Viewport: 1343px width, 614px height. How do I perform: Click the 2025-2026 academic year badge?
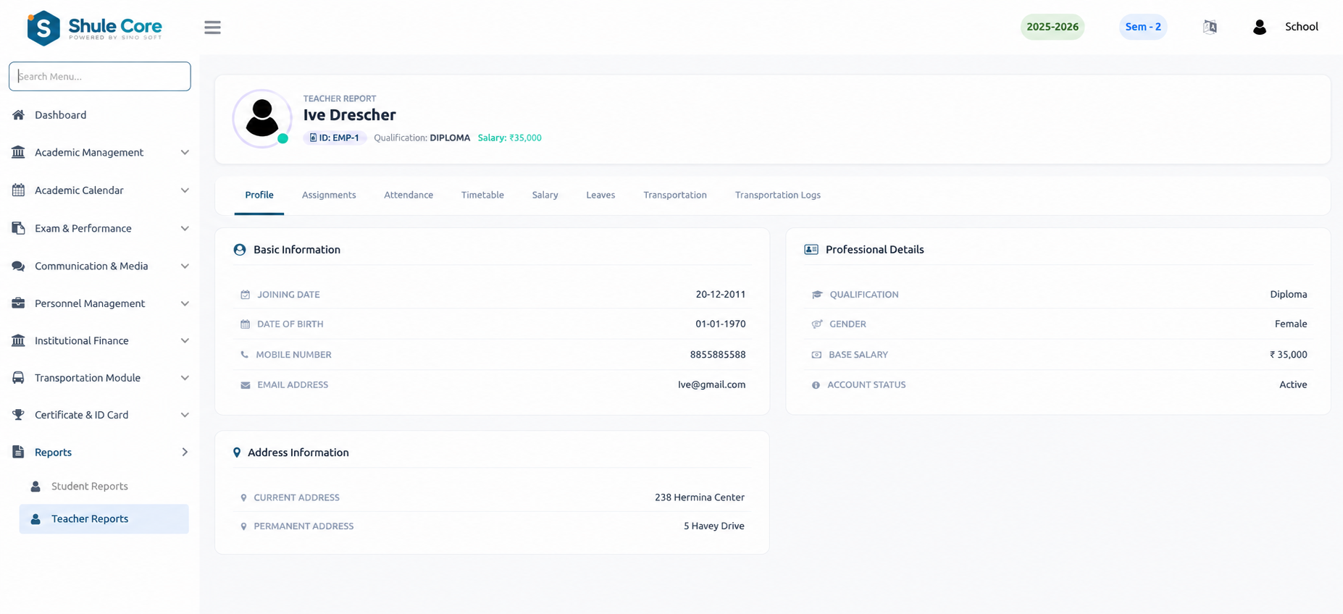pyautogui.click(x=1053, y=27)
